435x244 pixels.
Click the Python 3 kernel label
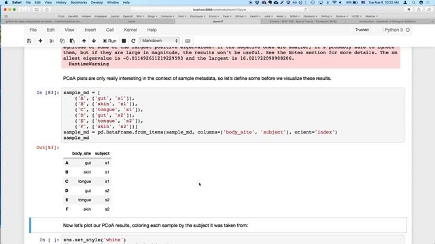coord(394,30)
